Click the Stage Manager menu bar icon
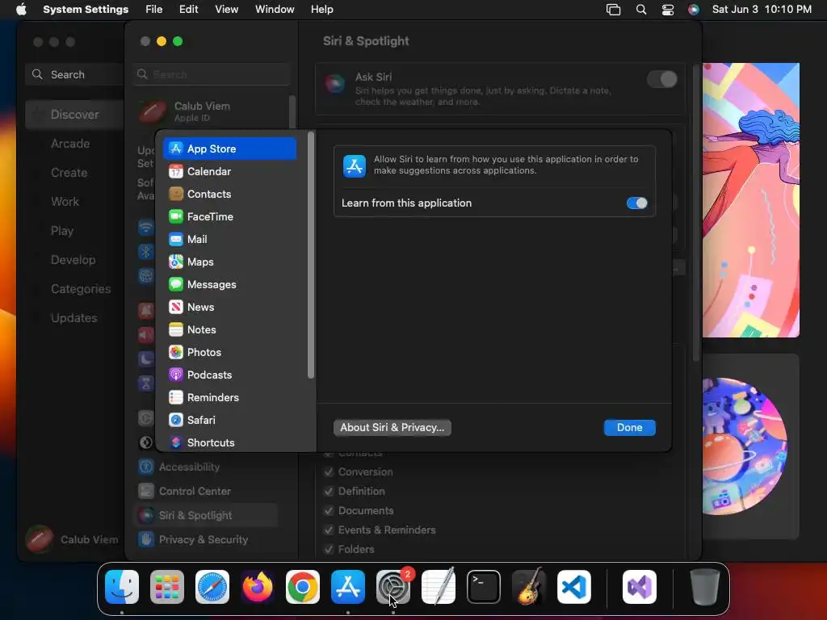 point(614,10)
